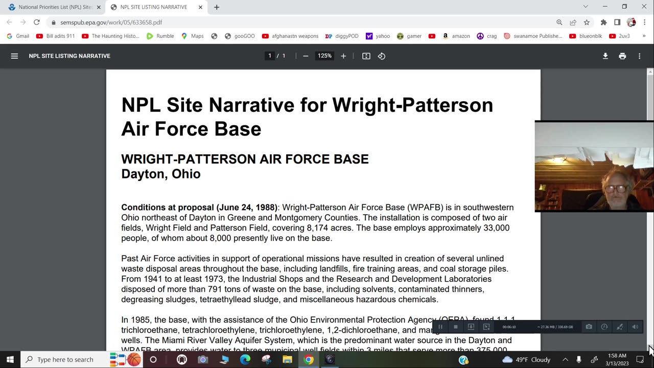Zoom out the PDF document
The height and width of the screenshot is (368, 654).
[306, 56]
